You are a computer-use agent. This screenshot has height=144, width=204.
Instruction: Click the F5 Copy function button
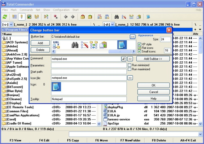pos(73,141)
